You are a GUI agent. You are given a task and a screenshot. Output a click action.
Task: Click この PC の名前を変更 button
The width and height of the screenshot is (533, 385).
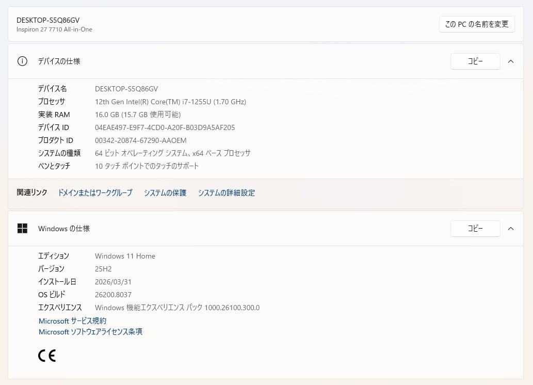click(477, 24)
